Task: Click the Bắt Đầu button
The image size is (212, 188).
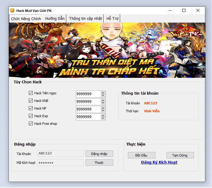Action: tap(142, 155)
